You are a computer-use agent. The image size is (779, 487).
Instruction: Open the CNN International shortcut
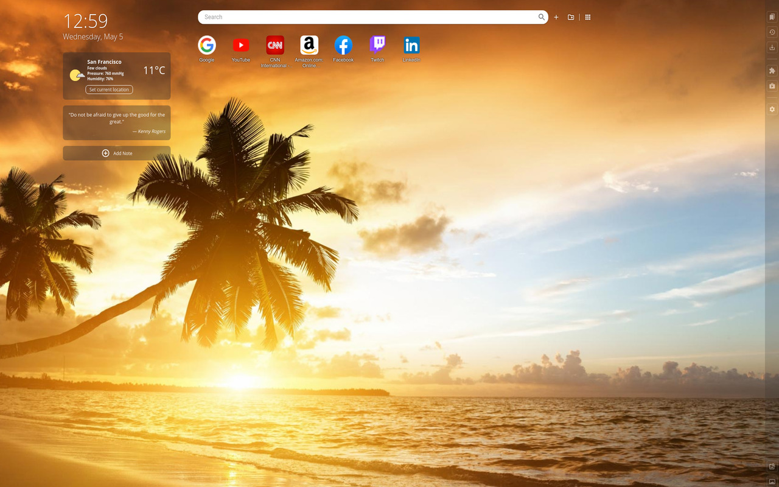coord(274,46)
